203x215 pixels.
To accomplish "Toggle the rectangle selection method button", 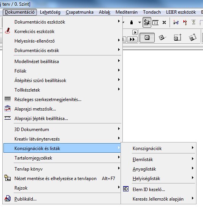I will pos(147,38).
